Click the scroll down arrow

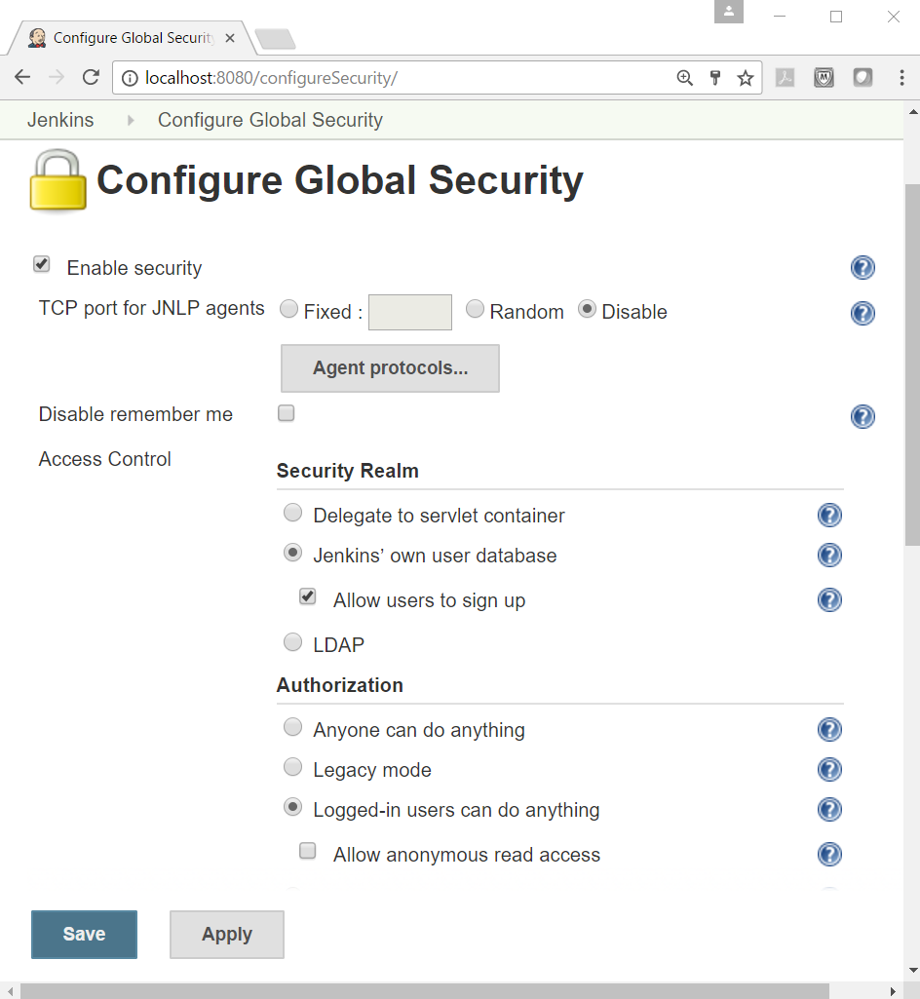[x=912, y=971]
